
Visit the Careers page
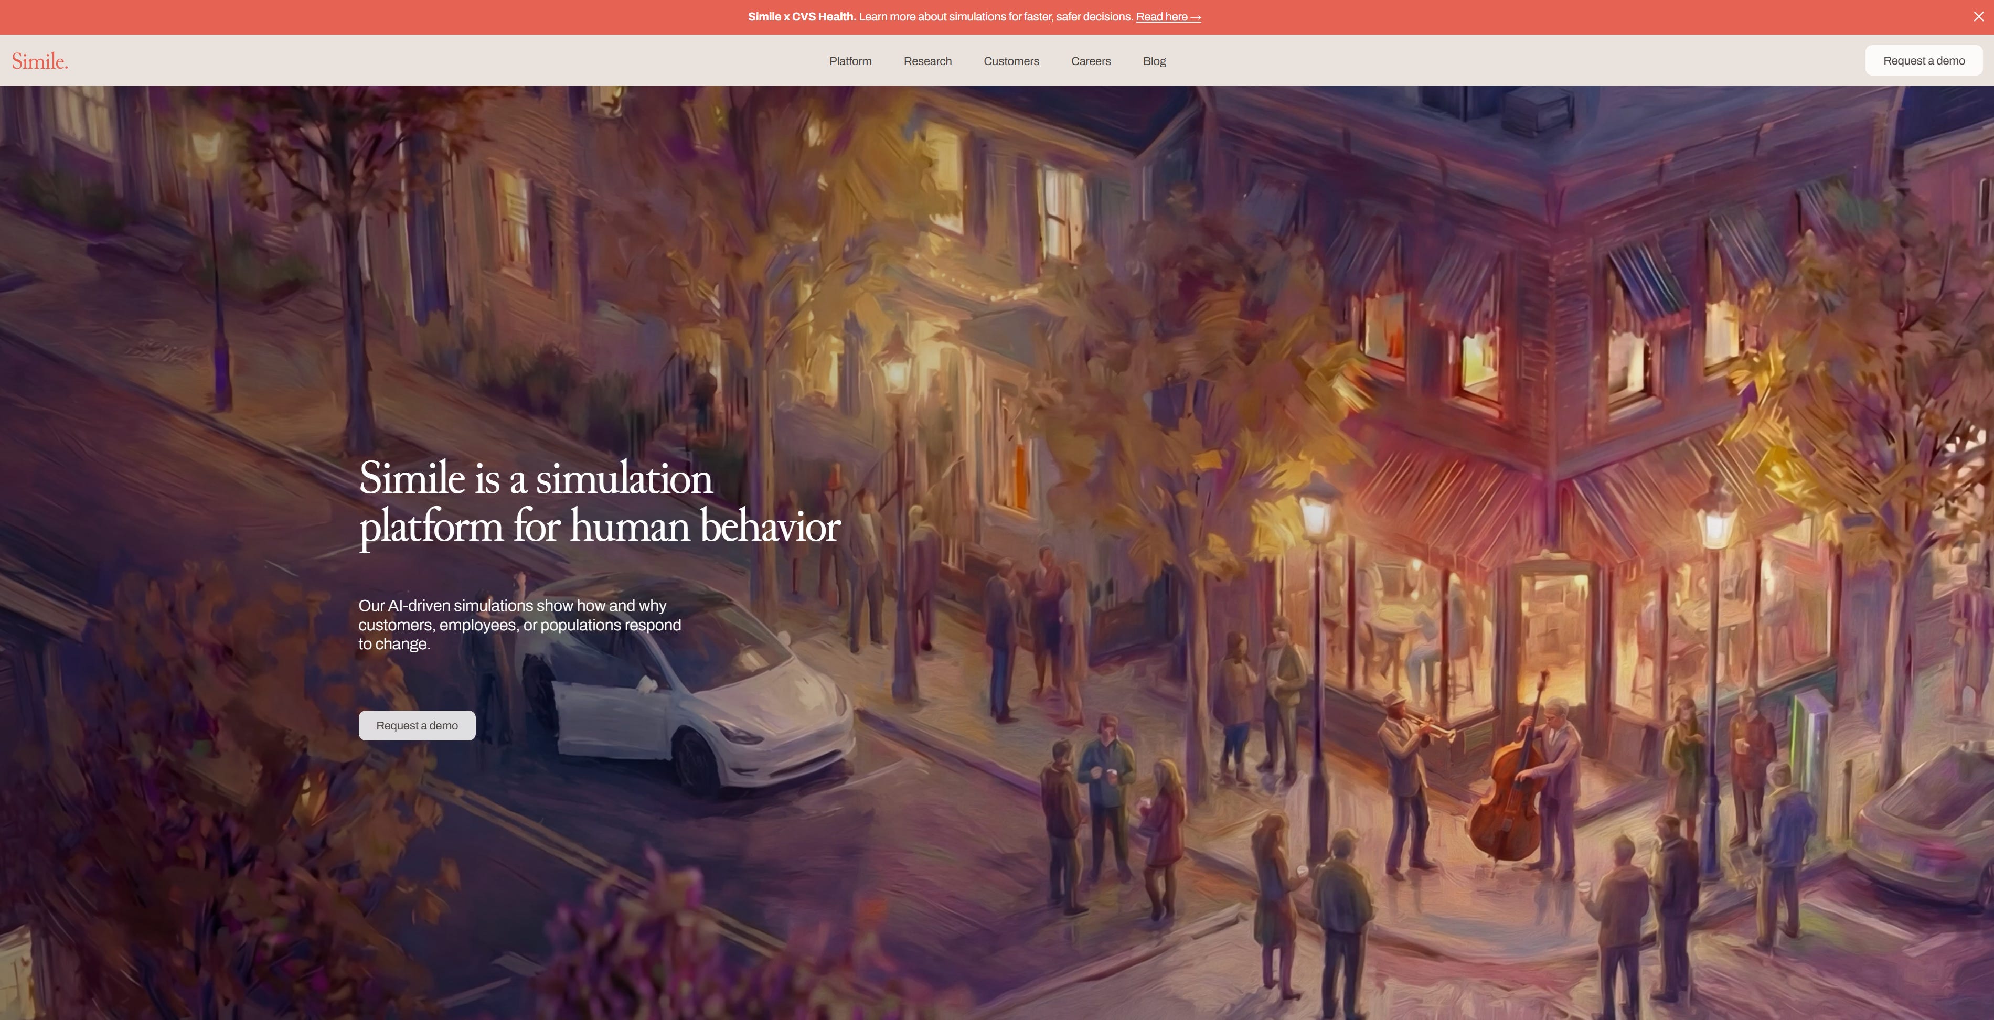pos(1091,61)
